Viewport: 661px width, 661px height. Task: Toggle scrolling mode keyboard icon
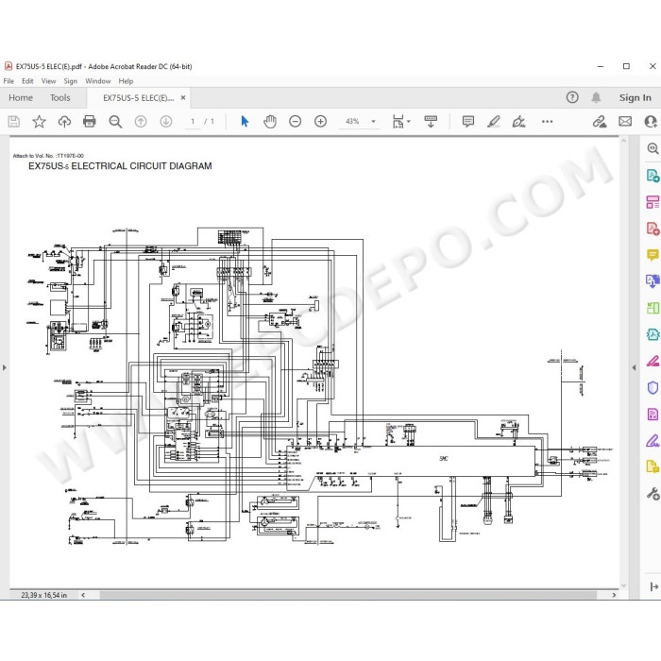click(x=431, y=122)
